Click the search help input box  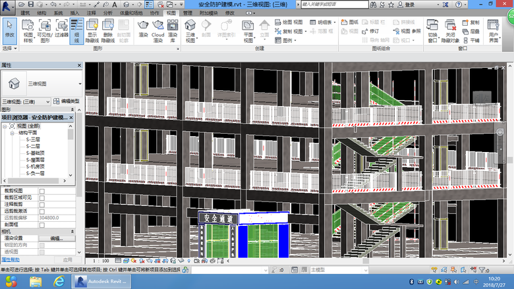tap(336, 4)
